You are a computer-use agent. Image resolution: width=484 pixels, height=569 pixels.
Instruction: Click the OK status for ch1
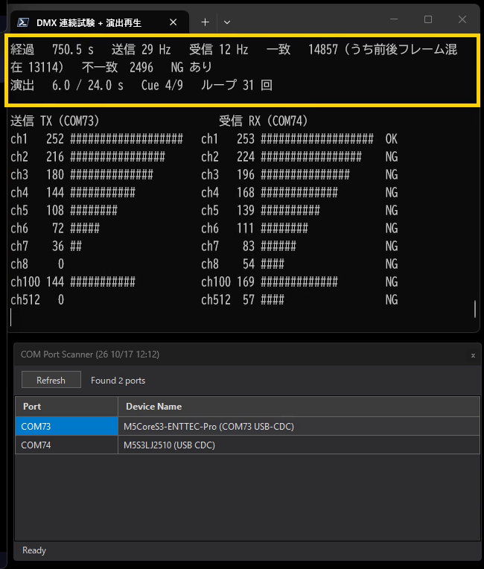point(392,139)
